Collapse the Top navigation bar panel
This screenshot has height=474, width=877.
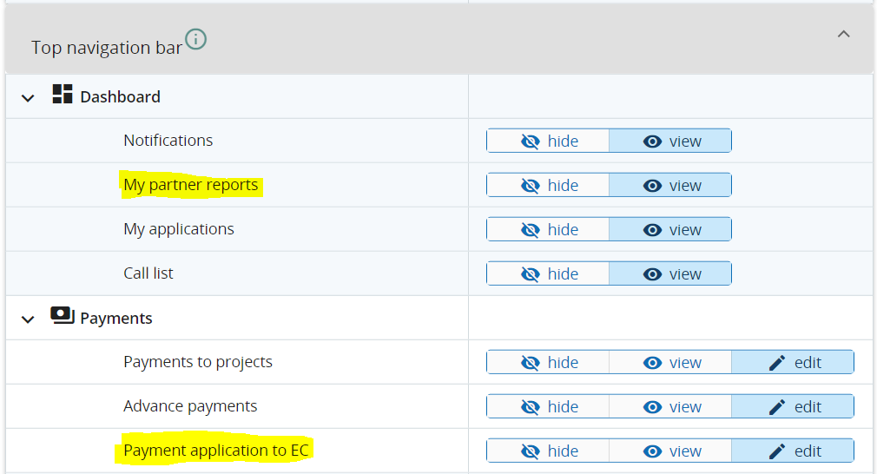pyautogui.click(x=843, y=35)
